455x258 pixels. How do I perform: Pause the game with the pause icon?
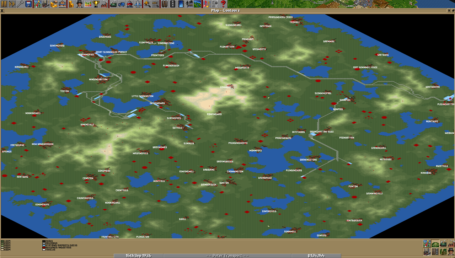[x=4, y=4]
